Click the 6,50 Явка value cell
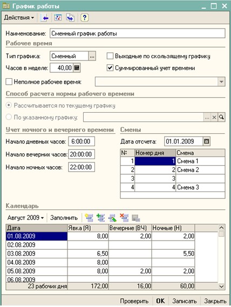The image size is (231, 307). (88, 254)
